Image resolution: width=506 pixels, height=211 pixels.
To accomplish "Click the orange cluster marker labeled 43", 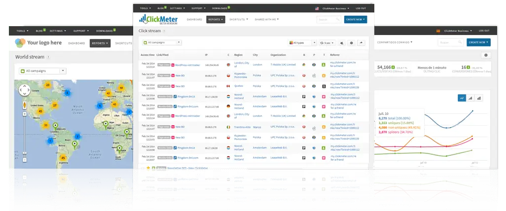I will point(114,105).
